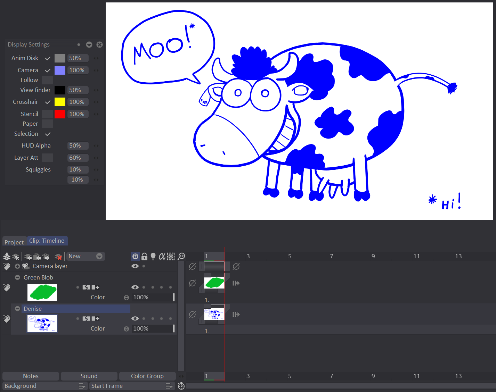This screenshot has height=392, width=496.
Task: Hide the Green Blob layer via eye icon
Action: point(135,287)
